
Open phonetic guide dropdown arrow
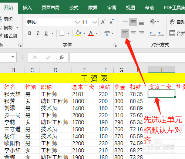coord(113,33)
